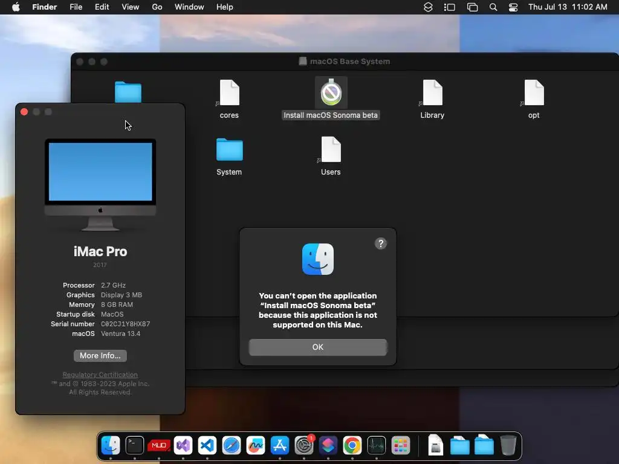The image size is (619, 464).
Task: Open Terminal from the Dock
Action: 135,446
